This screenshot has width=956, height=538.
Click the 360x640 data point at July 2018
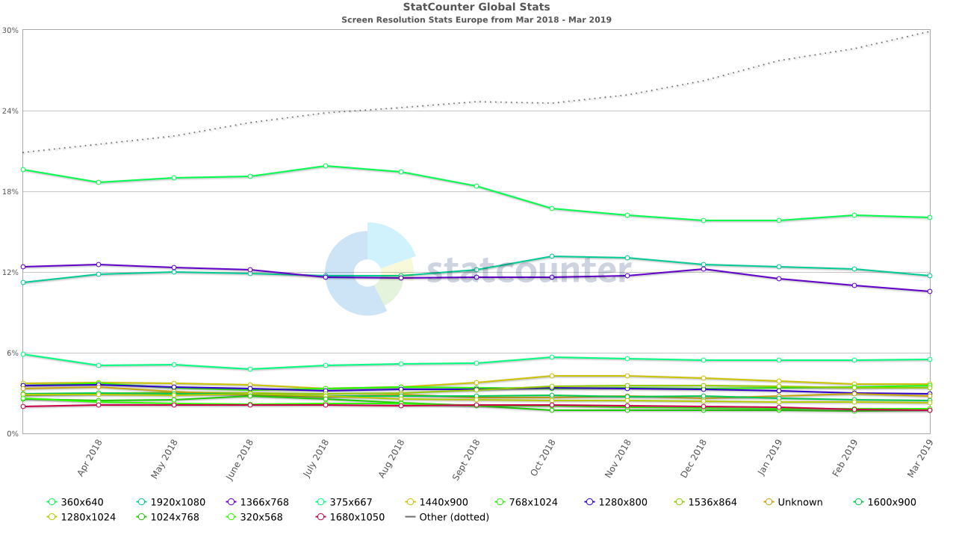(x=325, y=166)
